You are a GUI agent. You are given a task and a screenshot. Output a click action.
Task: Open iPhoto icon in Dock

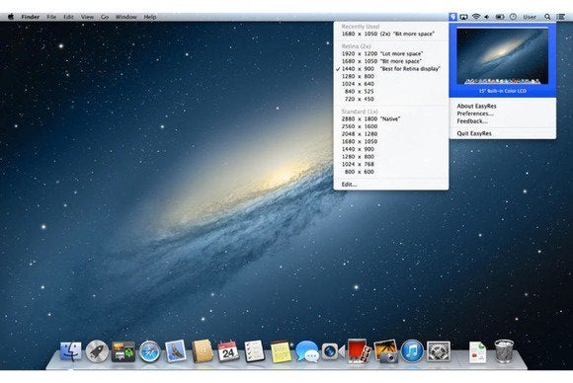tap(386, 351)
